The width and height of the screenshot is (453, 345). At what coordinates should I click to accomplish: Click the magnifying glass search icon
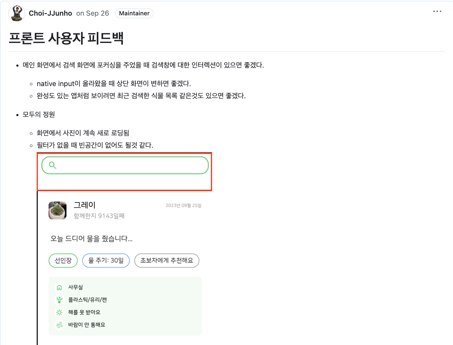53,165
